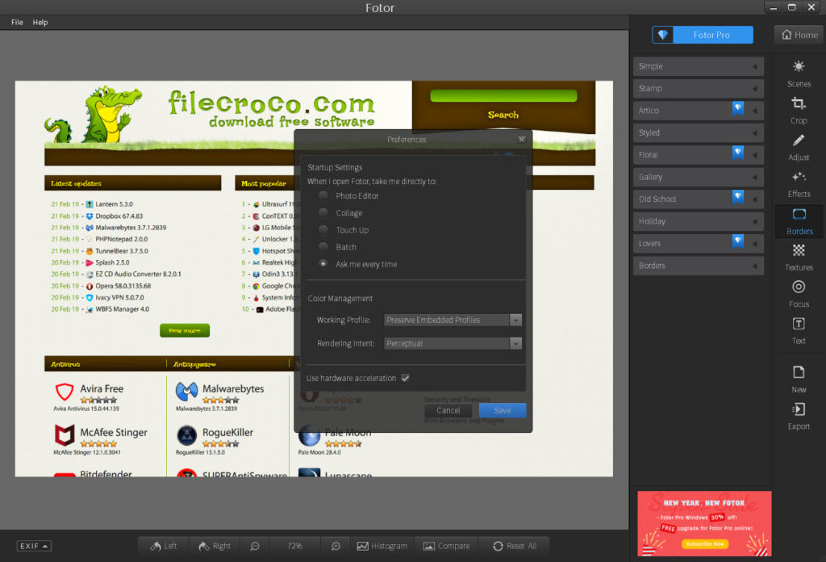Open the Scenes tool
This screenshot has width=826, height=562.
pos(799,73)
